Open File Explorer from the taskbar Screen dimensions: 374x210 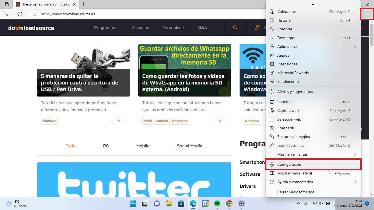click(x=169, y=203)
